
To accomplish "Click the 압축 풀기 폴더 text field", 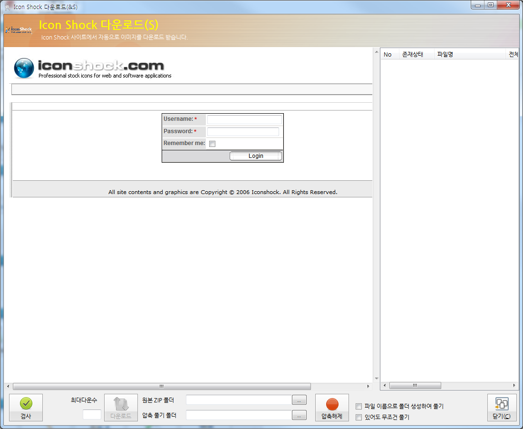I will 239,415.
